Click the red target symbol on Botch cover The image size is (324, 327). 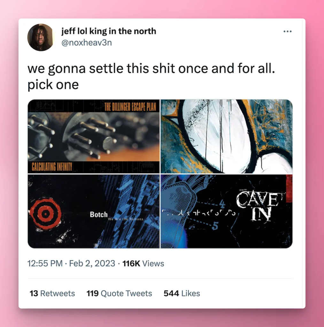tap(45, 213)
